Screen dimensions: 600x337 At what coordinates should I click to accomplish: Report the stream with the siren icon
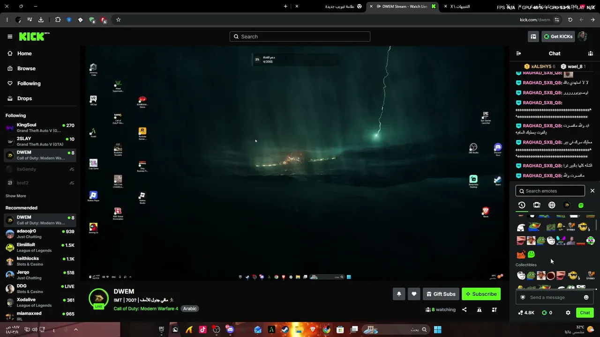tap(479, 309)
